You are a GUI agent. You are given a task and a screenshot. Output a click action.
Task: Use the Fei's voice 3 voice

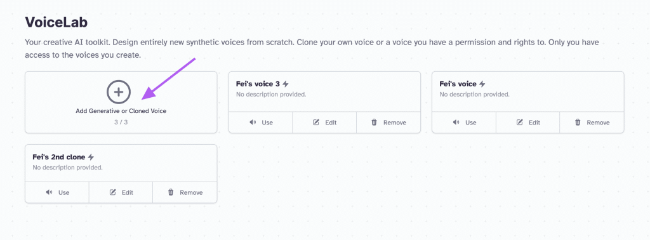261,123
